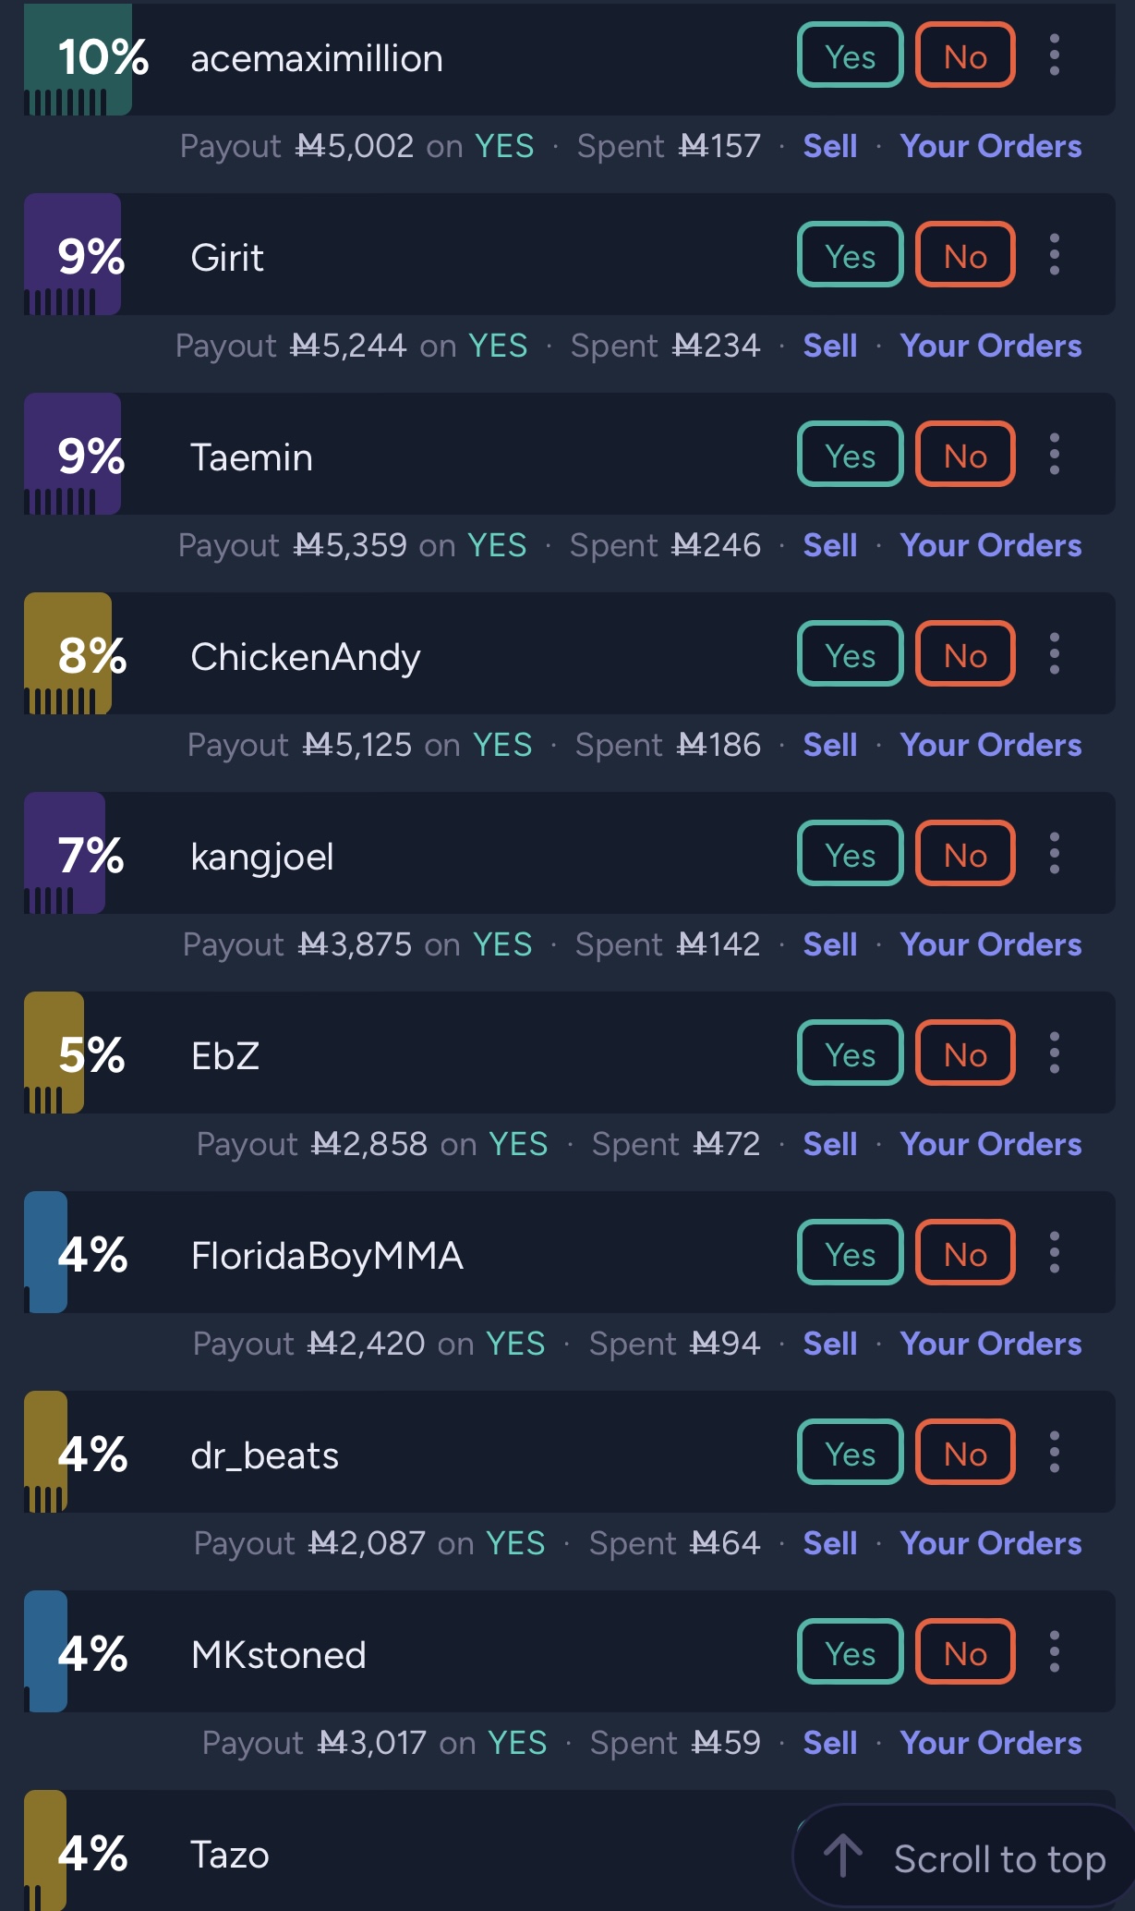Screen dimensions: 1135x1911
Task: Open the three-dot menu for Girit
Action: point(1054,255)
